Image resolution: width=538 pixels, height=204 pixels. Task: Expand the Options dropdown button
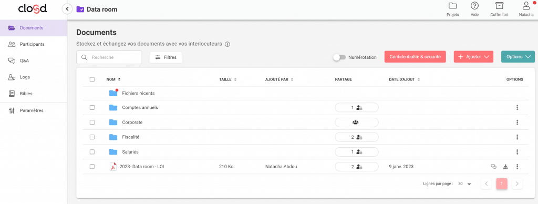[x=518, y=57]
